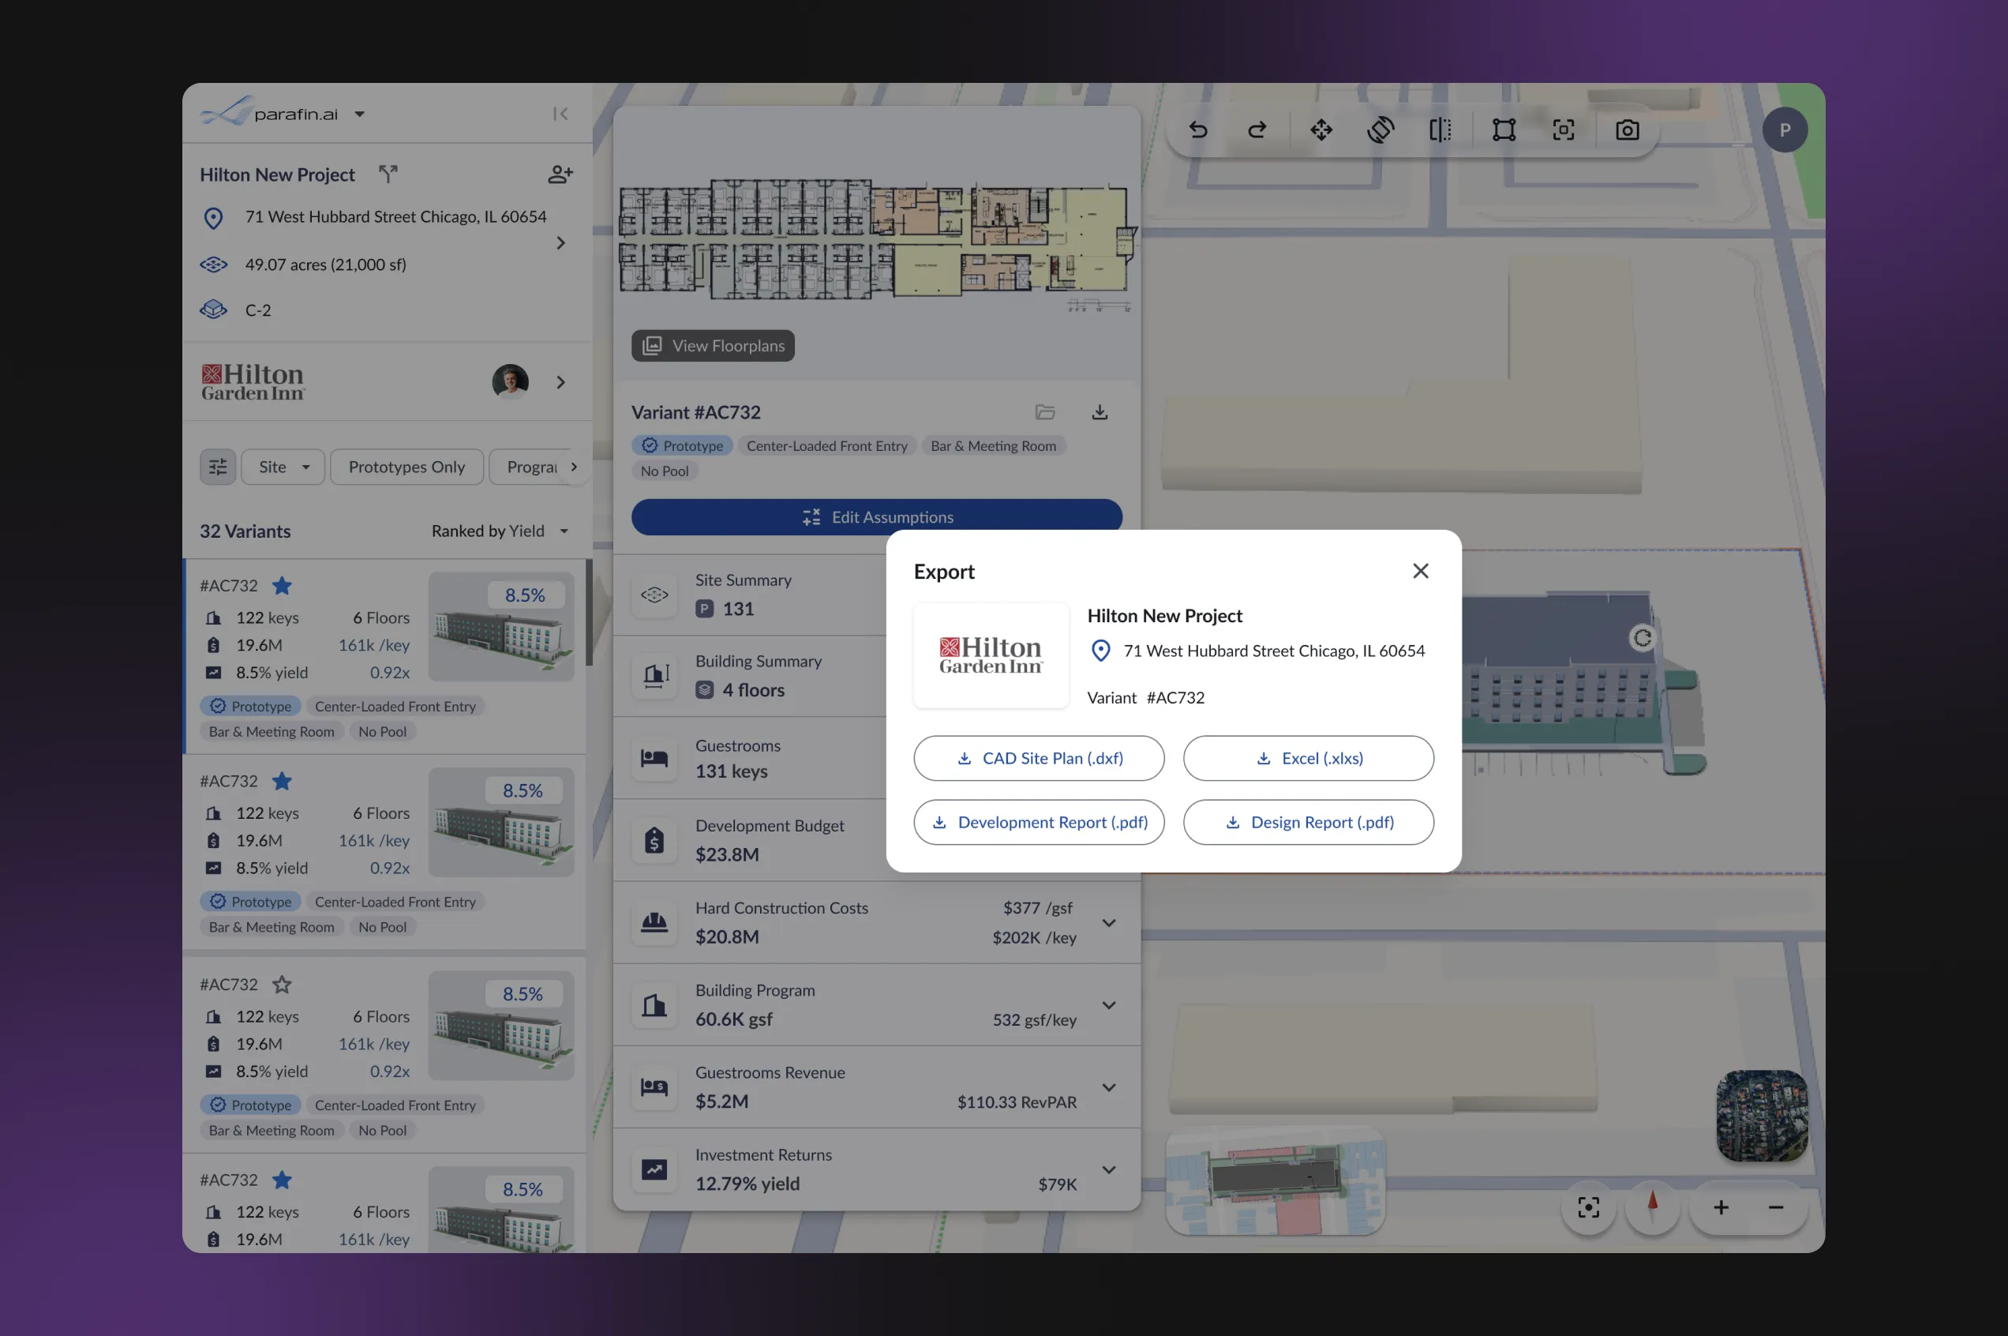
Task: Download the Excel (.xlsx) export
Action: tap(1307, 758)
